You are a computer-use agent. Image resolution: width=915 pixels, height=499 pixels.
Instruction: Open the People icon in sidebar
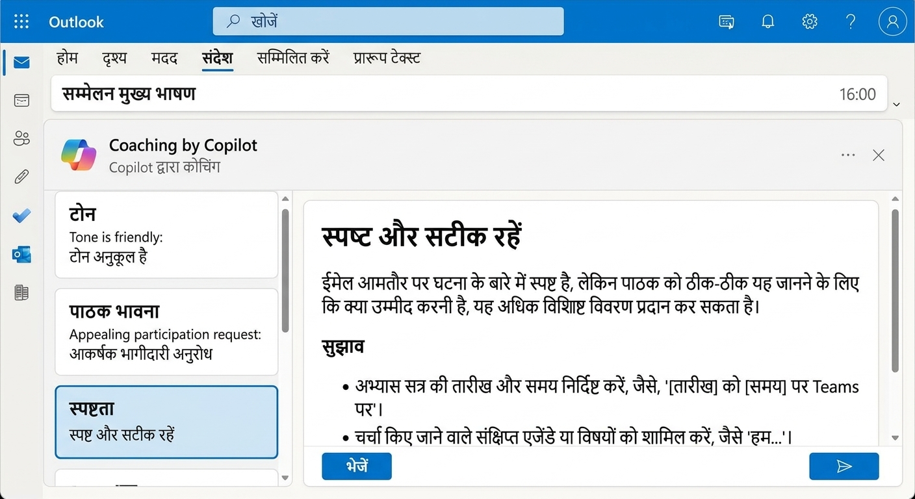(x=21, y=138)
